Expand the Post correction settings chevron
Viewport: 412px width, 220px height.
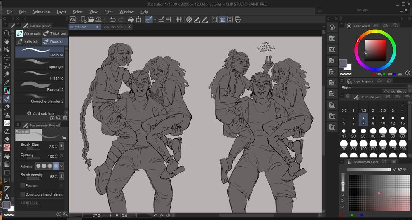click(x=61, y=186)
